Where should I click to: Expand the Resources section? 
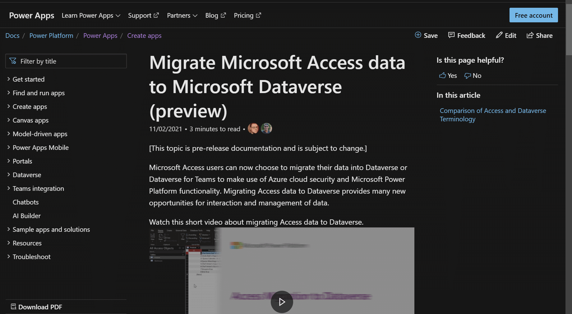coord(9,243)
